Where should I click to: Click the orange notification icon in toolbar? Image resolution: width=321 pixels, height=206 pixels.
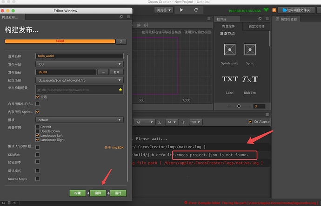point(274,10)
